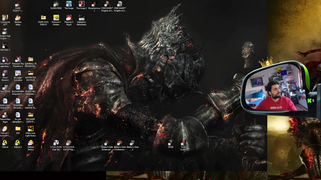321x180 pixels.
Task: Select the Disco Elysium icon
Action: 5,76
